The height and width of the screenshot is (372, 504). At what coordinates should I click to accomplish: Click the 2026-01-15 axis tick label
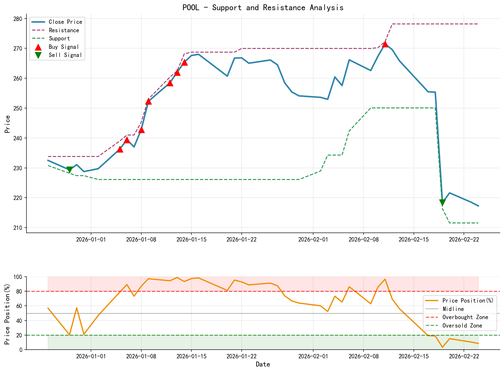pos(191,239)
